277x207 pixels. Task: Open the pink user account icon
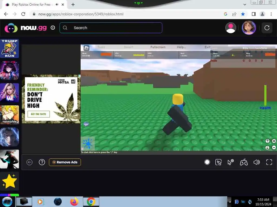pyautogui.click(x=230, y=28)
